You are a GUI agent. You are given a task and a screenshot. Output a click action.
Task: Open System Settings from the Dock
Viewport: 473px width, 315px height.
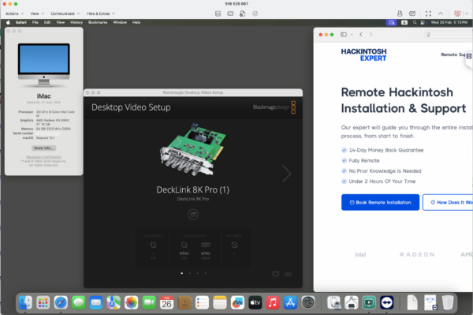coord(308,302)
